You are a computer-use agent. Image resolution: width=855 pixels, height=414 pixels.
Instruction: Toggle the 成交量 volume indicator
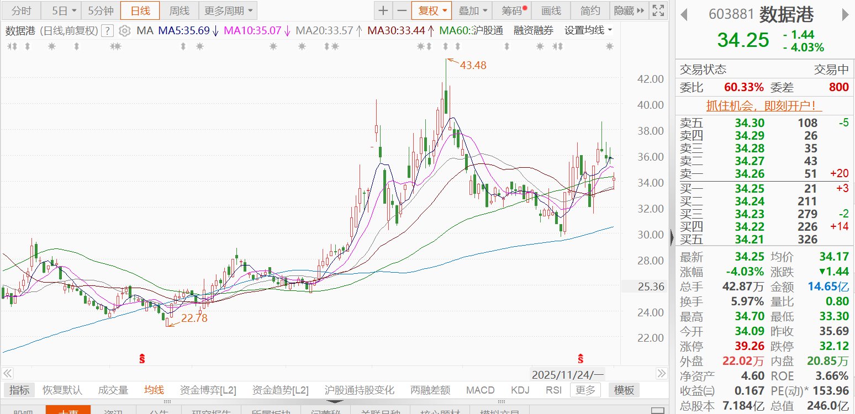coord(113,390)
